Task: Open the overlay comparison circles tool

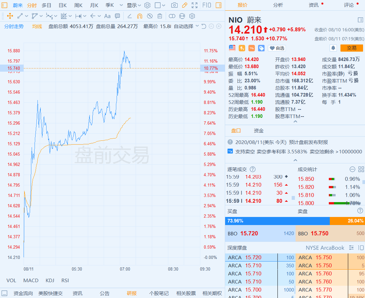Action: (172, 16)
